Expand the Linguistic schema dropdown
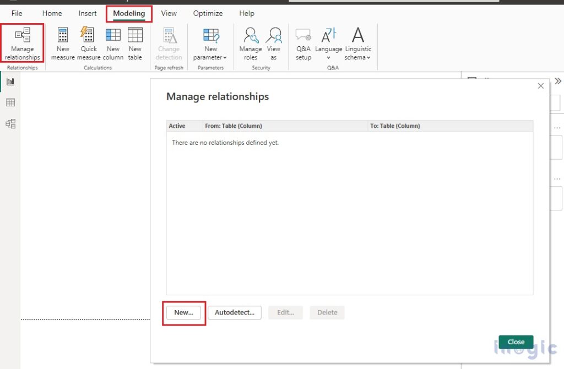The image size is (564, 369). 358,44
